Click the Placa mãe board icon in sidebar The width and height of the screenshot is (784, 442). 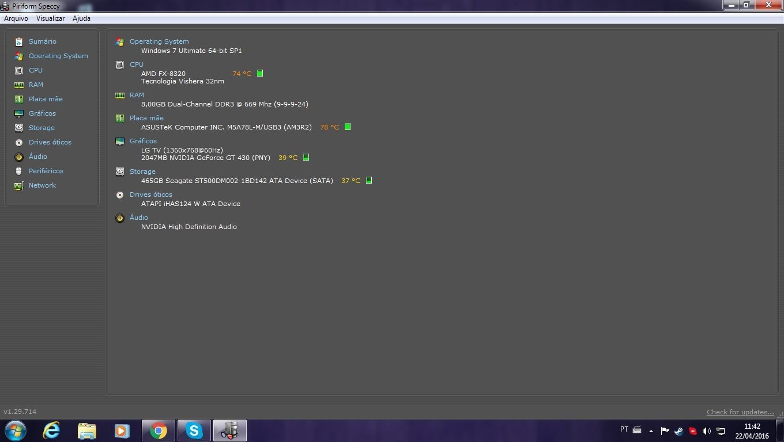click(x=19, y=99)
